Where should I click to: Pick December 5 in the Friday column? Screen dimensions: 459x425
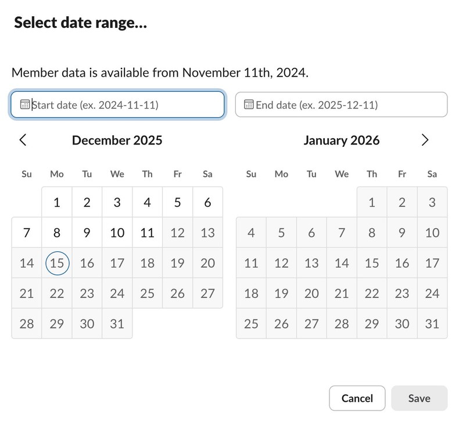pos(178,203)
